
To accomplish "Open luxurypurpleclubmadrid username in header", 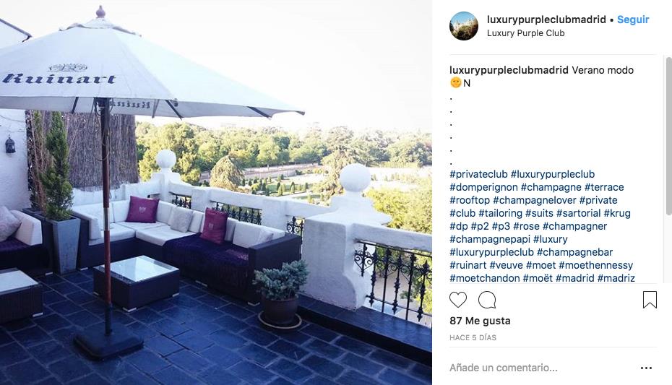I will point(546,20).
